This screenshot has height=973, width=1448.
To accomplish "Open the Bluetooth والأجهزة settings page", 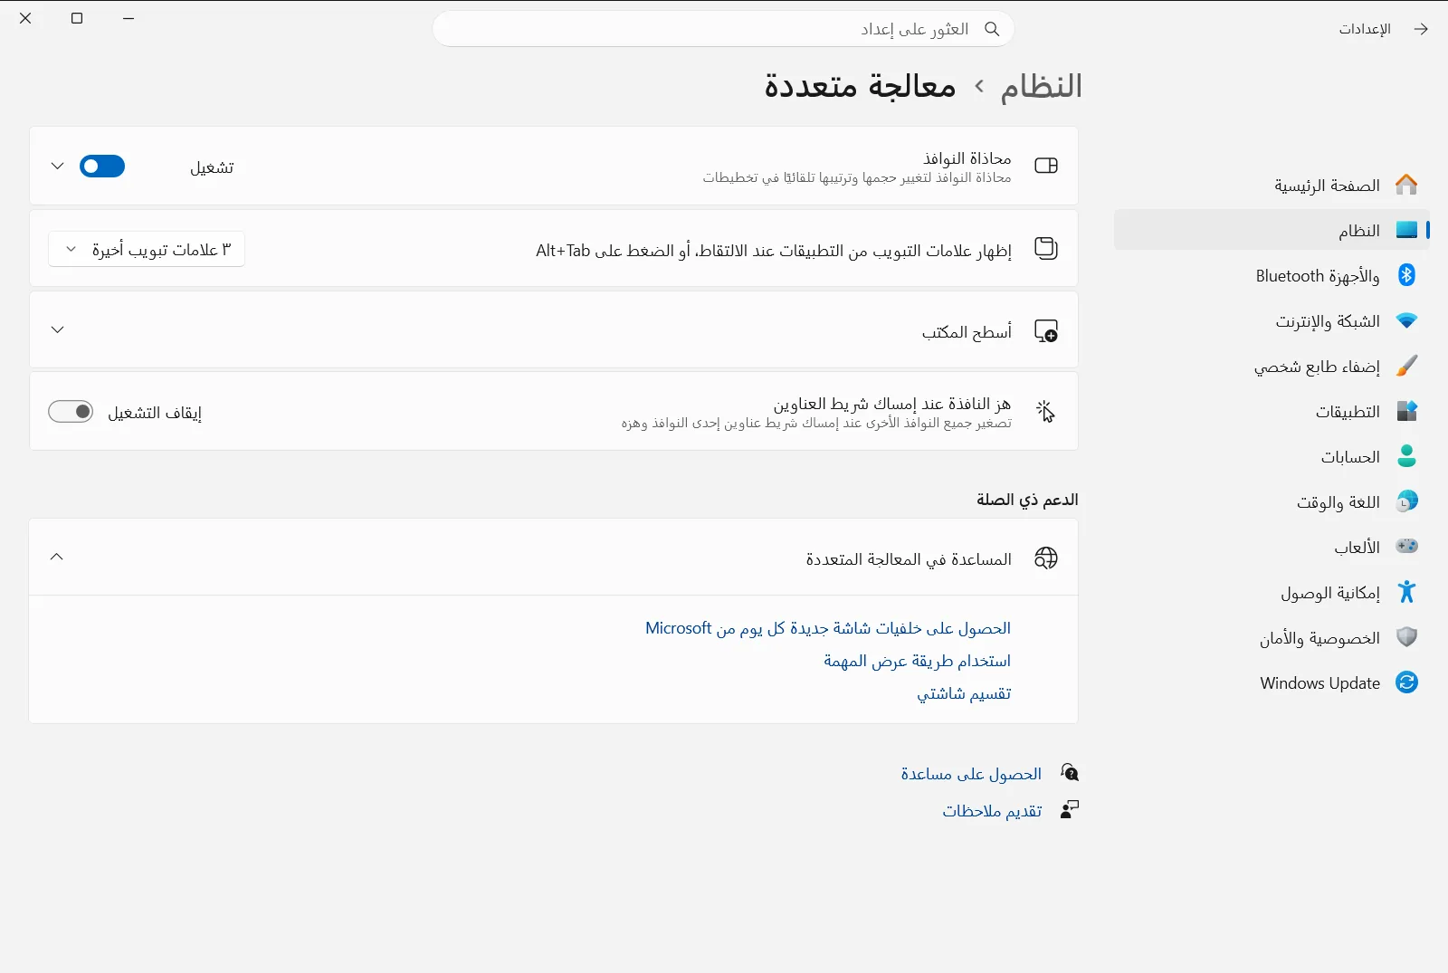I will pyautogui.click(x=1272, y=275).
